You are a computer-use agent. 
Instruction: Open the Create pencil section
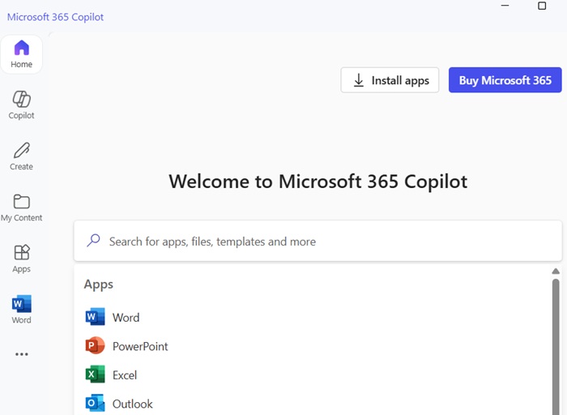coord(21,156)
